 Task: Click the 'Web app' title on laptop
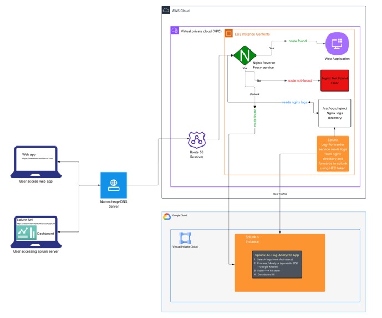29,154
